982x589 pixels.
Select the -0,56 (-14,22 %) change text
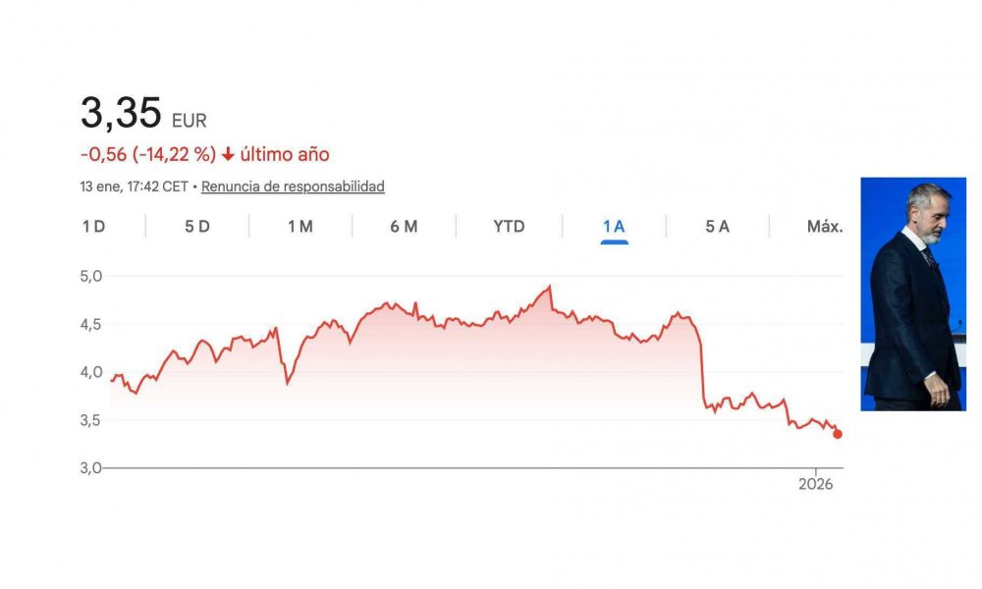coord(148,154)
